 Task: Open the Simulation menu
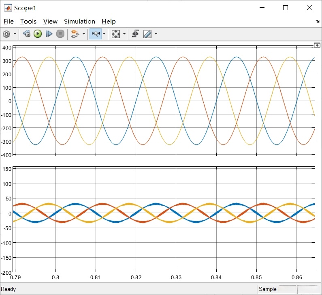(x=79, y=22)
